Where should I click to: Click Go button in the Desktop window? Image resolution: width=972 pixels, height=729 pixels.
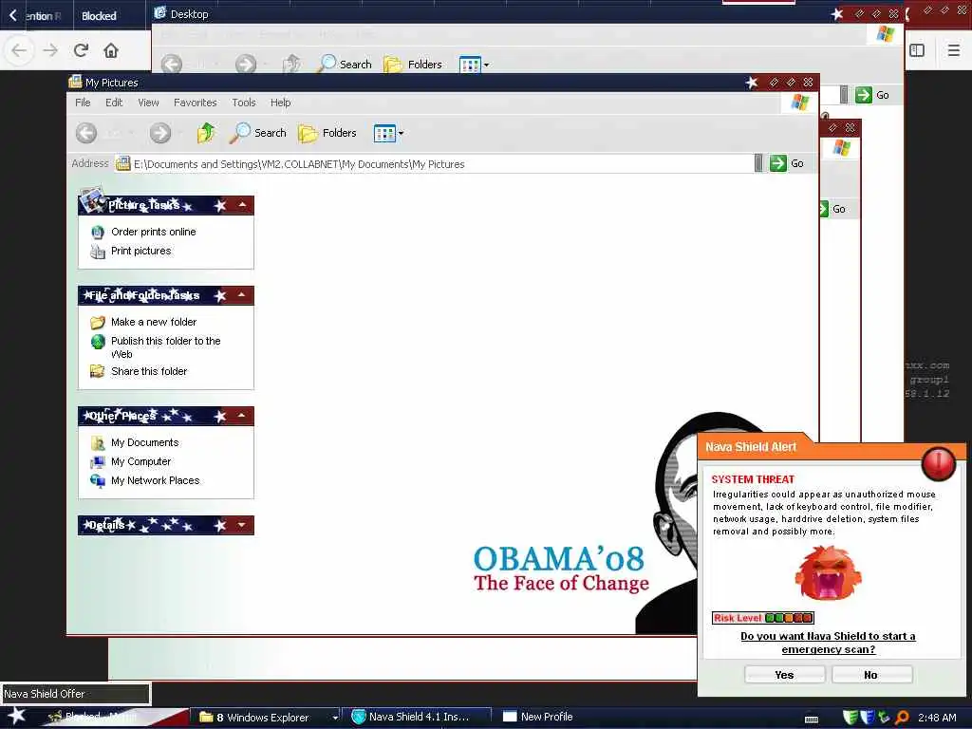pyautogui.click(x=872, y=95)
